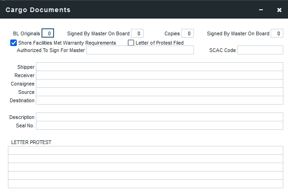
Task: Focus the first Signed By Master field
Action: pyautogui.click(x=137, y=33)
